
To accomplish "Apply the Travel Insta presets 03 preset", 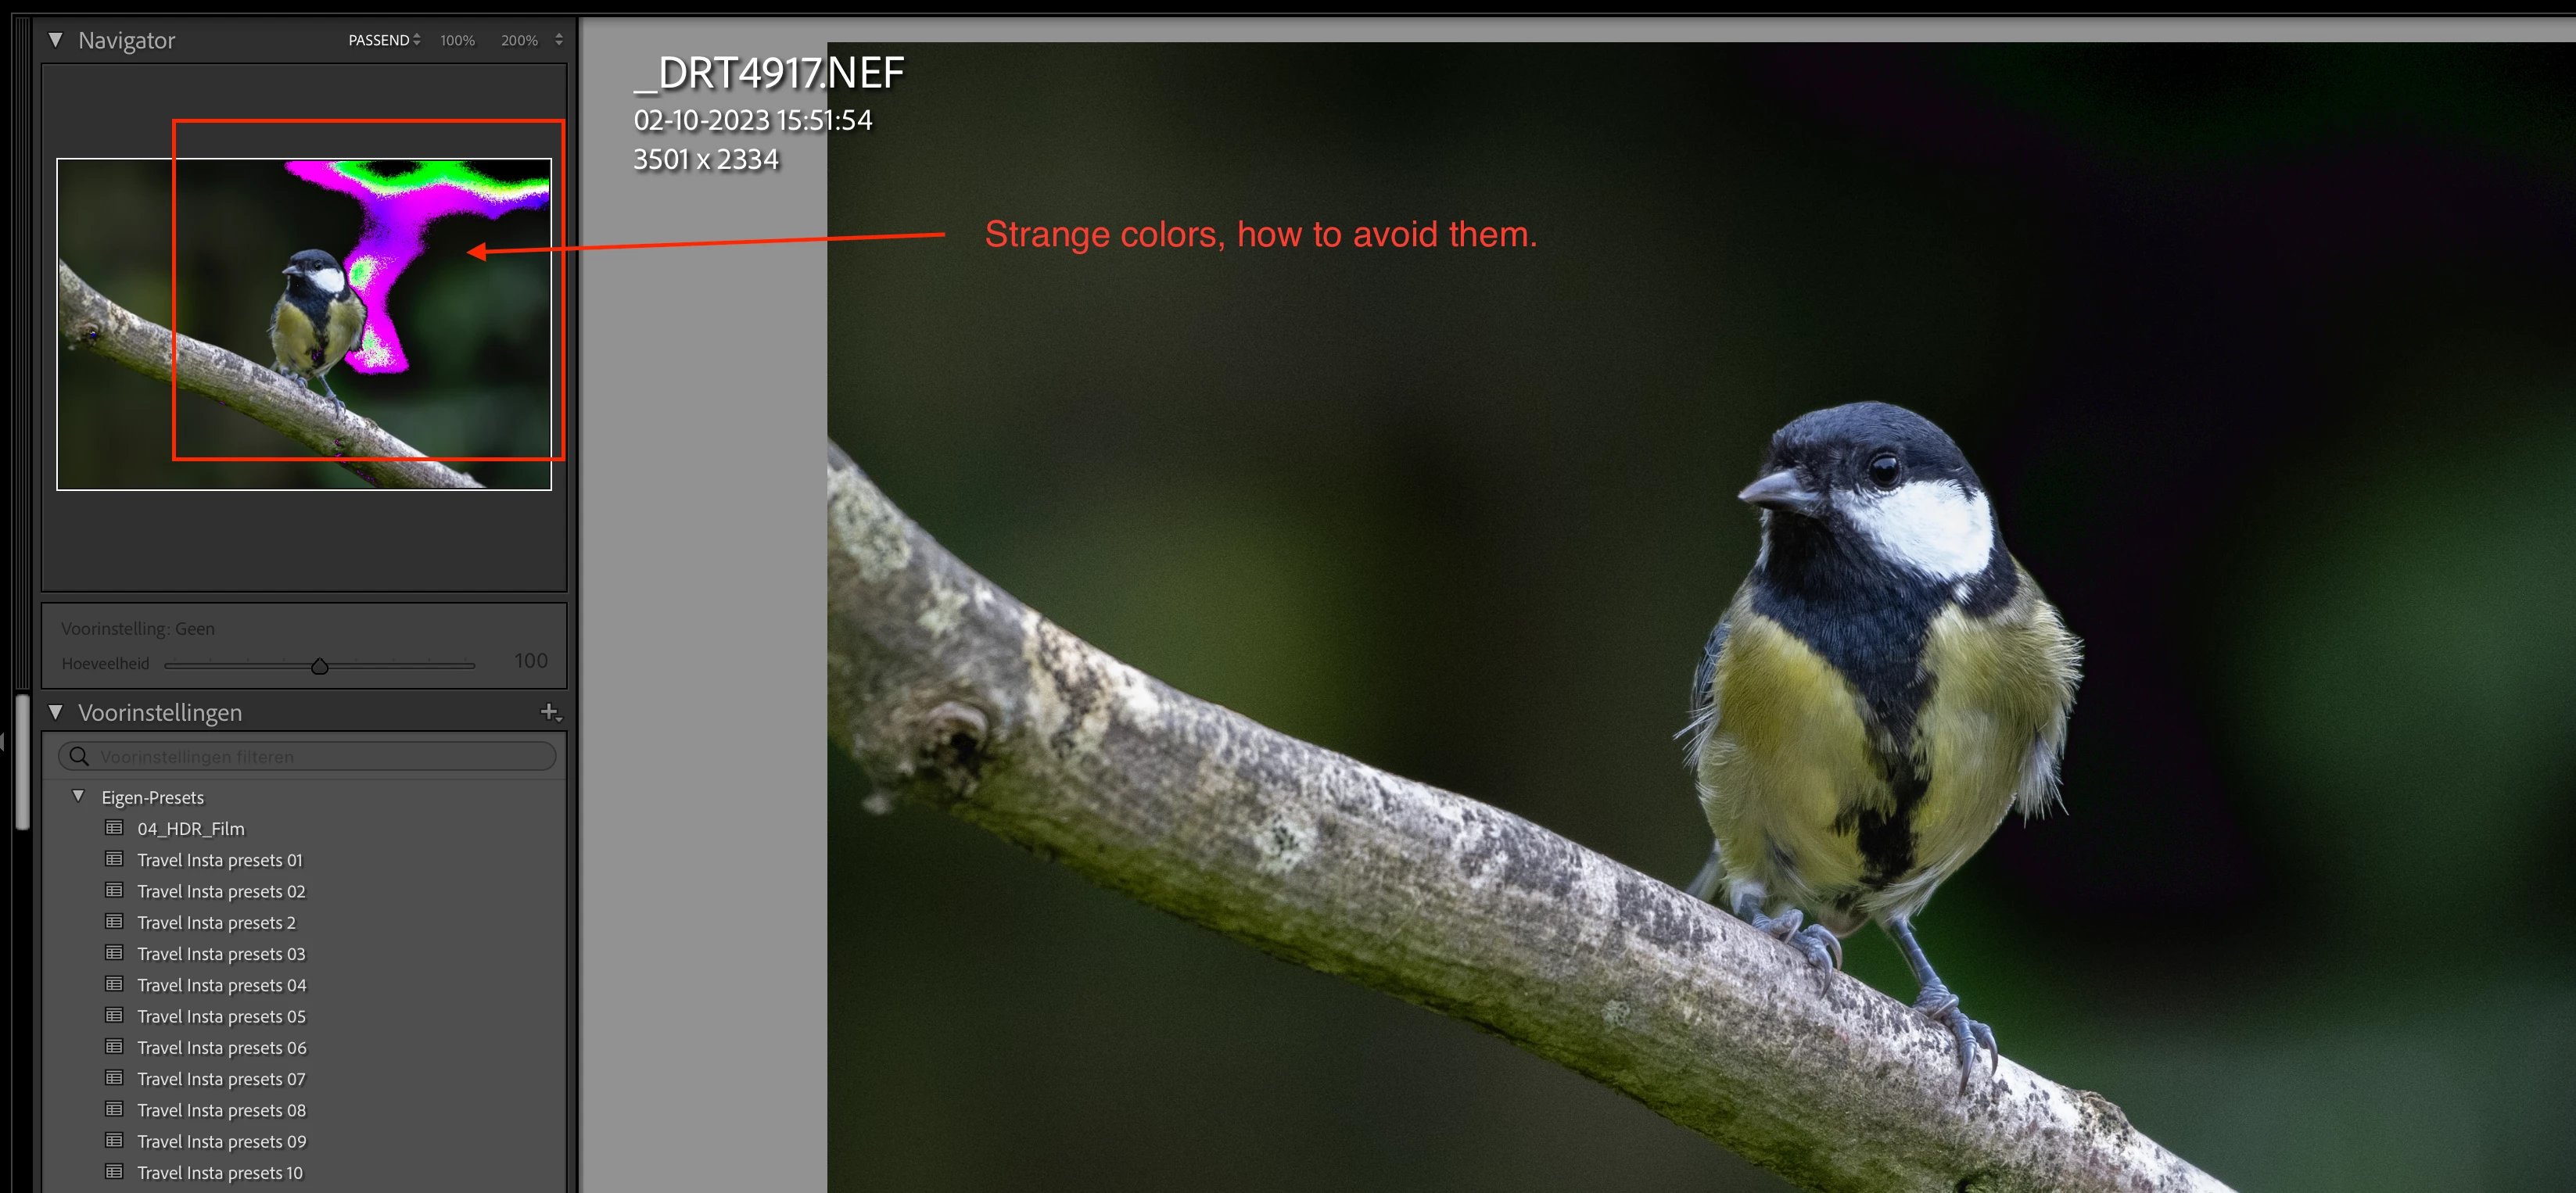I will (x=221, y=954).
